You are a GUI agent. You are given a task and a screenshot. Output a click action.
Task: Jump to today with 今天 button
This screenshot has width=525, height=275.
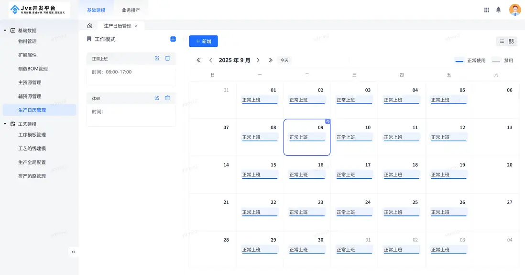click(x=284, y=61)
